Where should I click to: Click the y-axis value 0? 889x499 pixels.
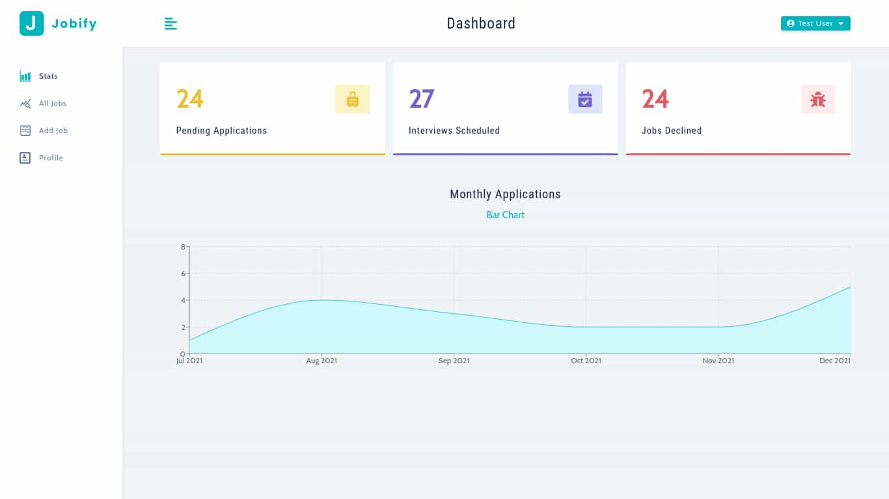click(x=183, y=353)
